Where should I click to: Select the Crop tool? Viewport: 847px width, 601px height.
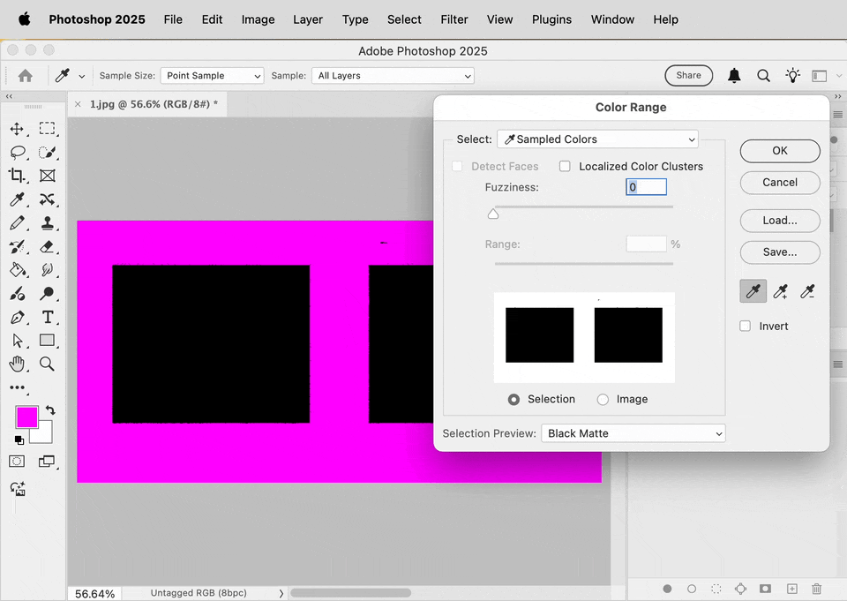click(x=17, y=176)
